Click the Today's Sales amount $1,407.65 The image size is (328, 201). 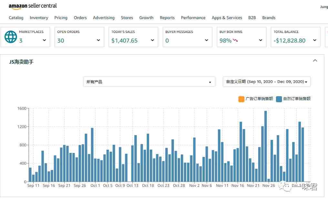click(x=125, y=41)
